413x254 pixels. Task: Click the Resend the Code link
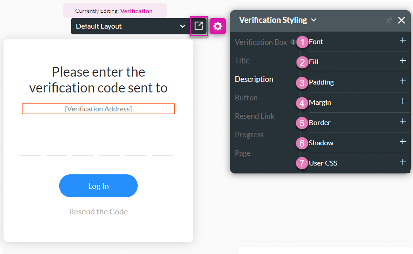tap(98, 212)
